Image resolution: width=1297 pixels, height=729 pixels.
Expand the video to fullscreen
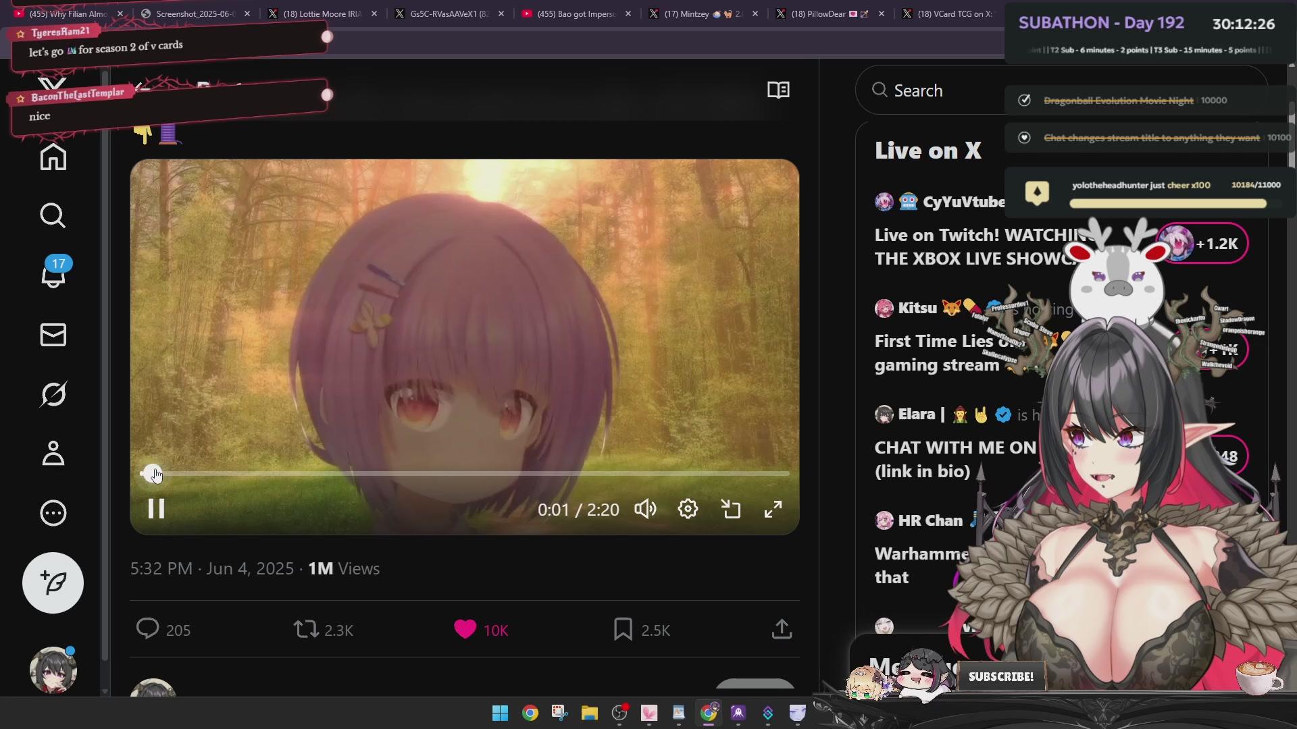tap(773, 509)
